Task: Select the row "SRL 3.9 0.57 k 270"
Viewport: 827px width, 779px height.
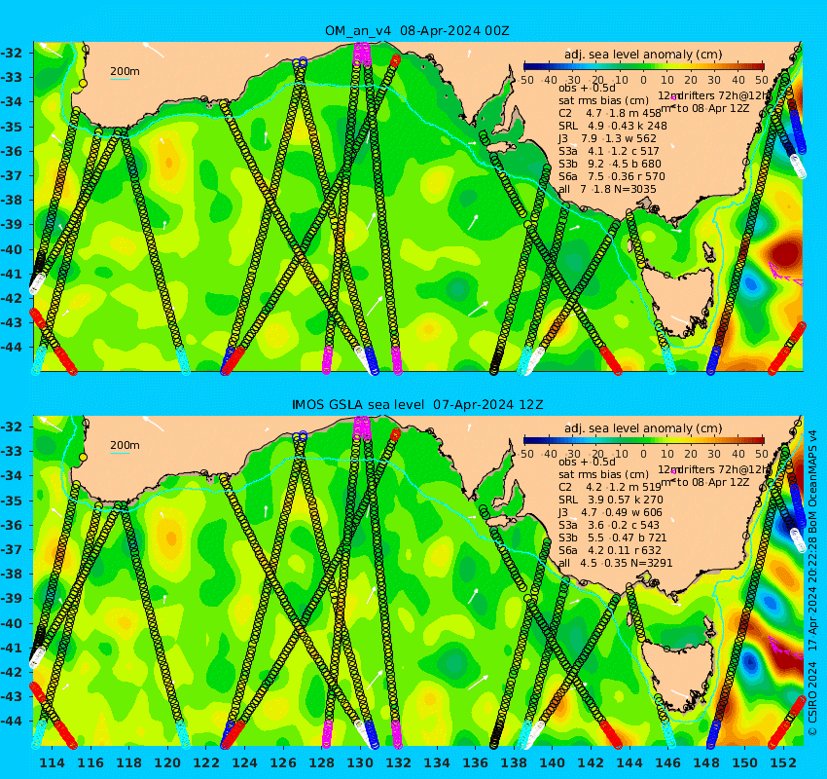Action: (x=611, y=500)
